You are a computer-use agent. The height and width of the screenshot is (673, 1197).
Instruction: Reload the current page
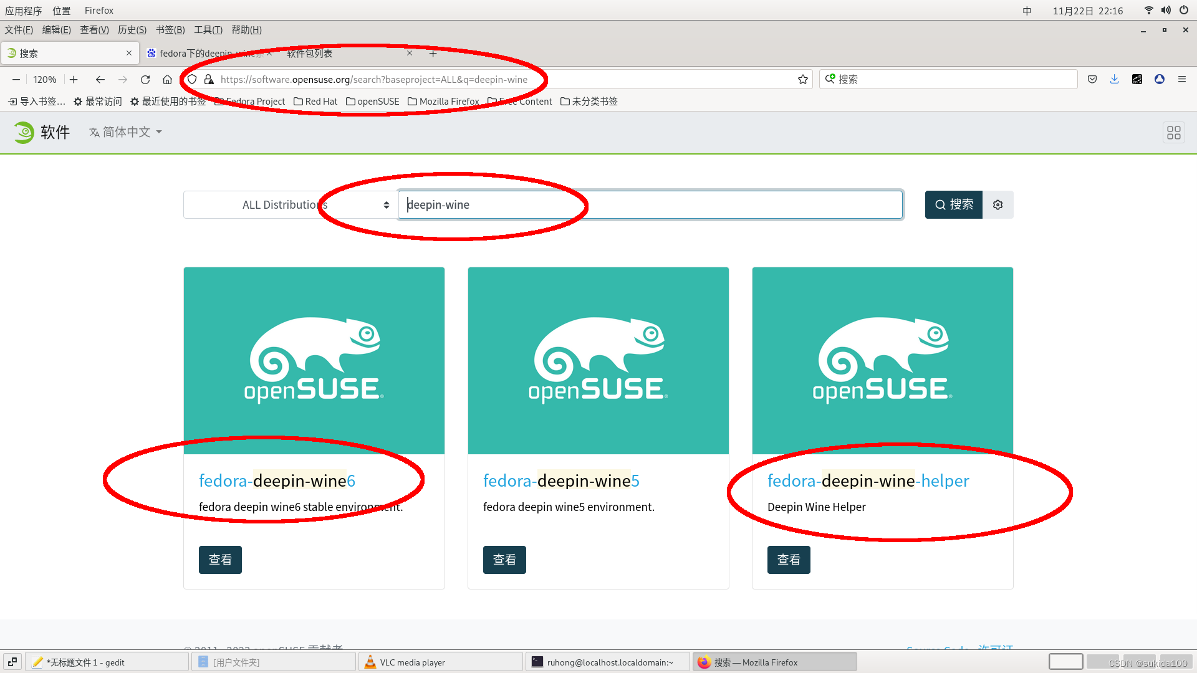tap(145, 79)
